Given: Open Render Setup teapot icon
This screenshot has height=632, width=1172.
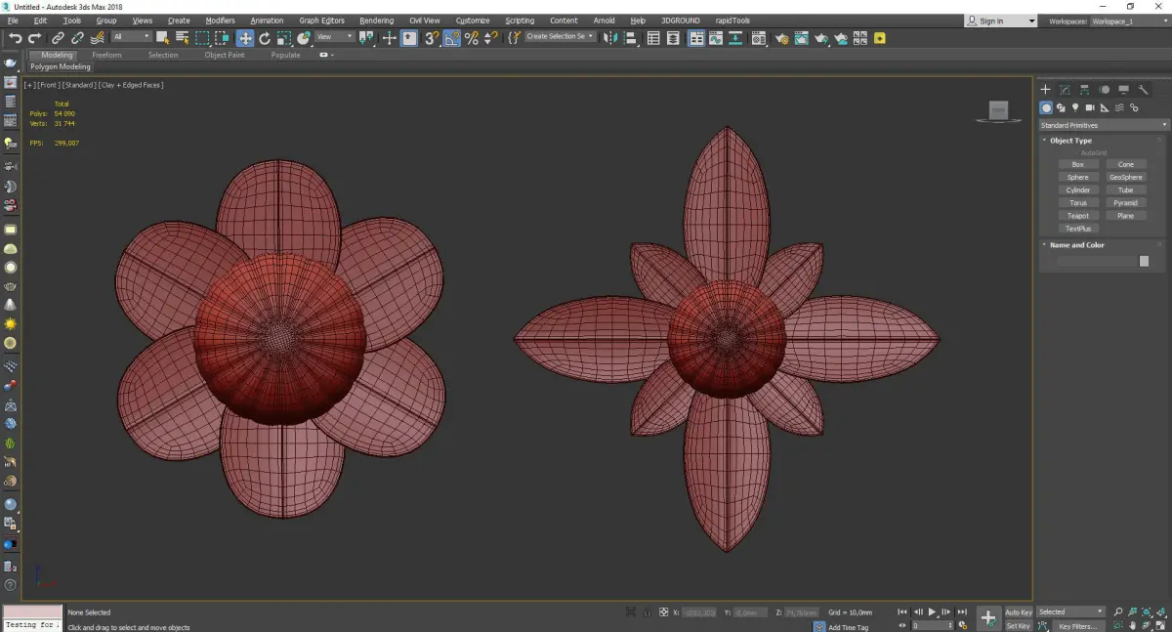Looking at the screenshot, I should (x=782, y=38).
